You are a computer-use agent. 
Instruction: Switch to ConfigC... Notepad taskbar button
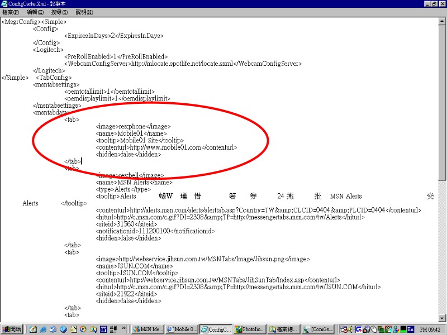tap(216, 329)
